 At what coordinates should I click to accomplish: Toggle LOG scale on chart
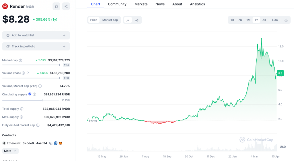(x=275, y=20)
